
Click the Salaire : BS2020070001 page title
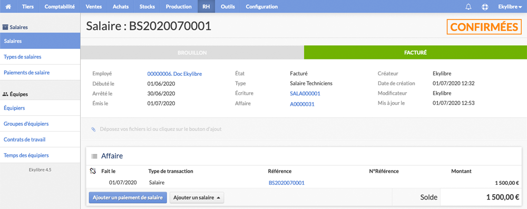tap(149, 26)
